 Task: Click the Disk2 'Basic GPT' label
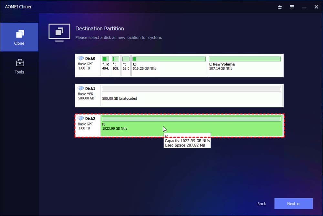pos(85,124)
